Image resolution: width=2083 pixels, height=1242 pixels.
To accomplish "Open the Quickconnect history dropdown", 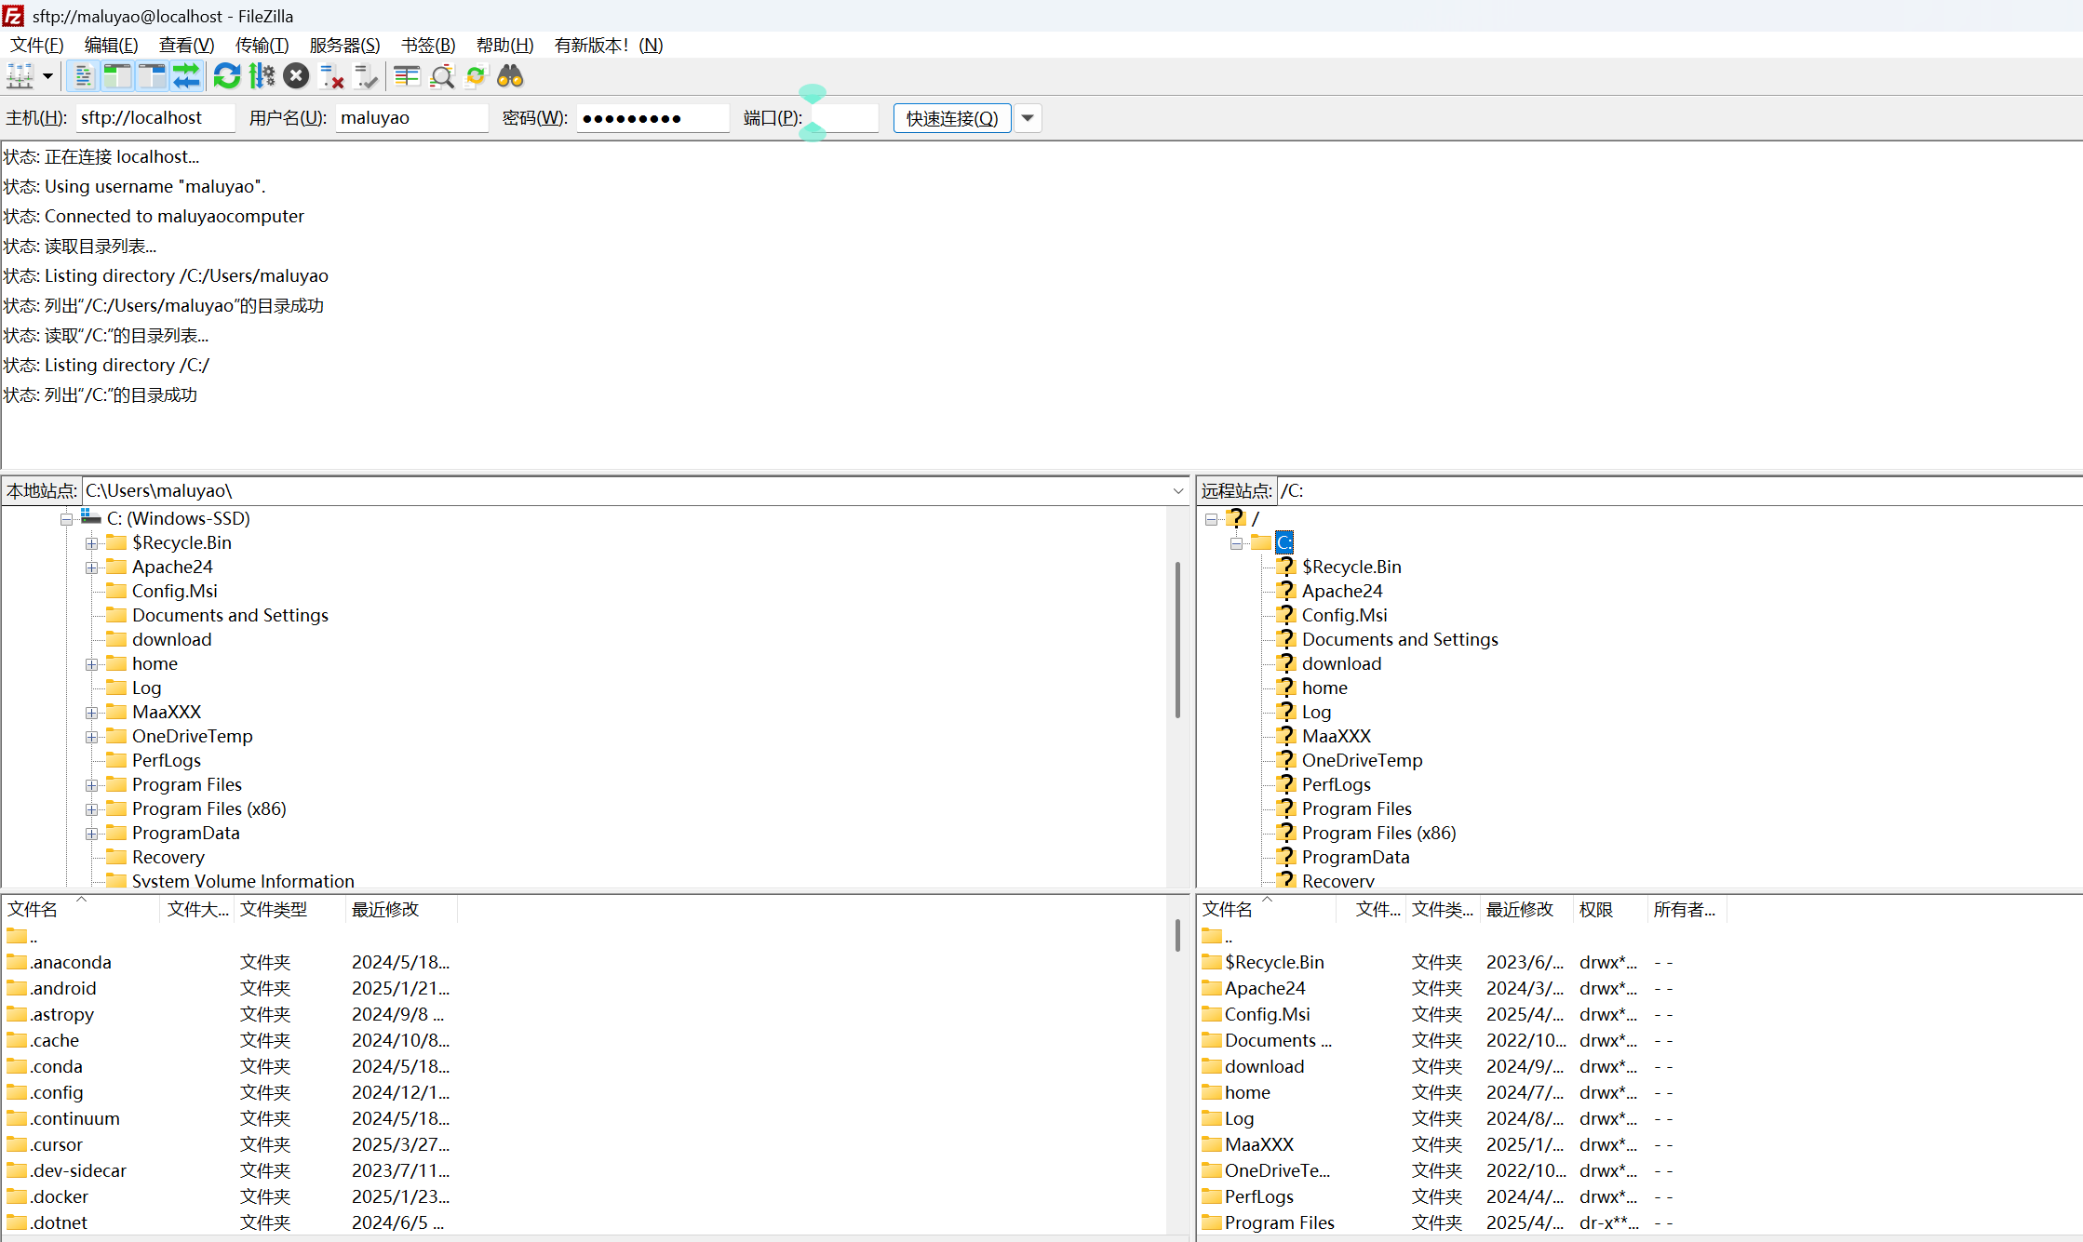I will click(x=1028, y=118).
